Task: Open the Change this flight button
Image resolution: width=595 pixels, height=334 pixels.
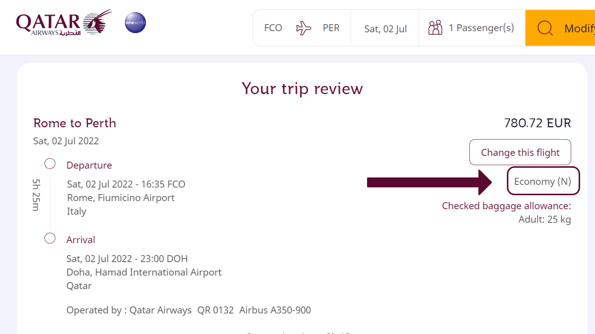Action: 520,152
